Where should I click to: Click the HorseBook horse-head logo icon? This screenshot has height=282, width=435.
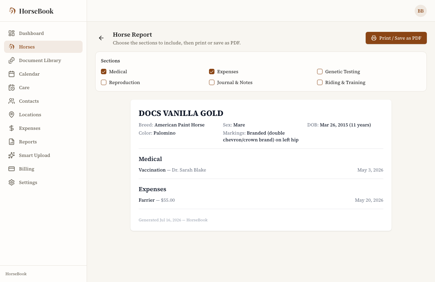pos(12,11)
